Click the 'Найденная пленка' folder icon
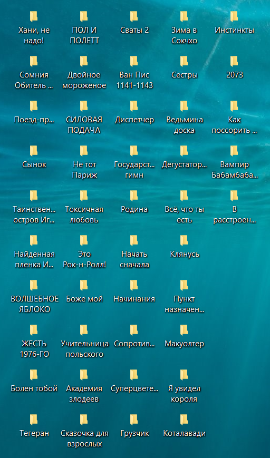 [34, 241]
